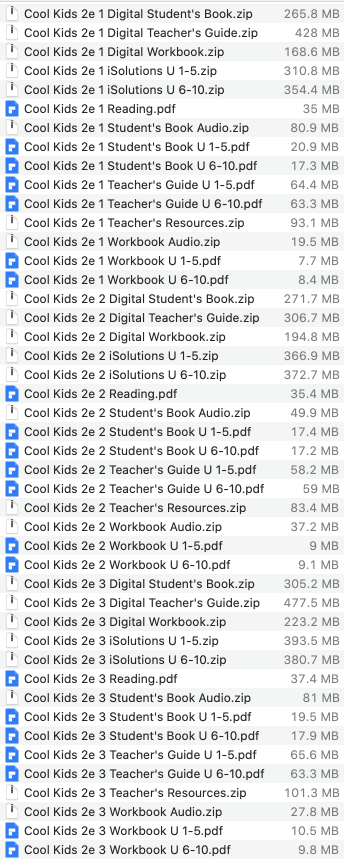The height and width of the screenshot is (860, 344).
Task: Click the PDF icon for Cool Kids 2e 2 Workbook U 6-10.pdf
Action: [x=11, y=565]
